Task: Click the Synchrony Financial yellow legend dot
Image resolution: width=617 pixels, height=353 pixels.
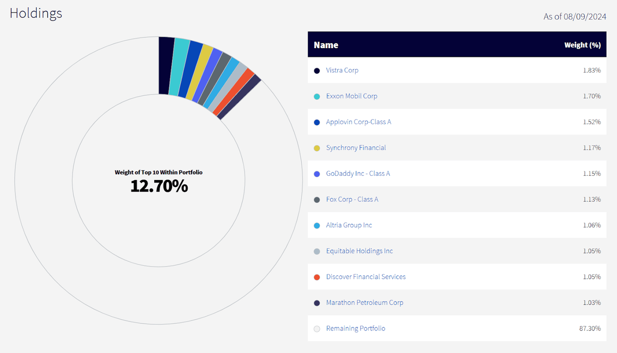Action: (317, 148)
